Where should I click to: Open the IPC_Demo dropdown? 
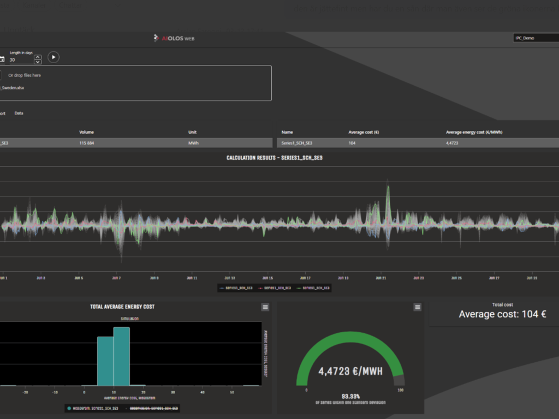[535, 38]
